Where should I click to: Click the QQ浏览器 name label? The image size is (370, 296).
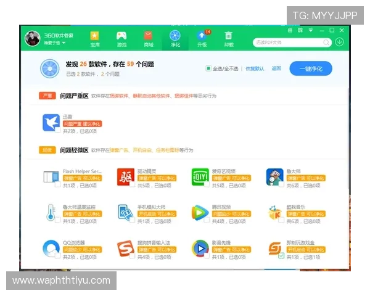[x=73, y=242]
